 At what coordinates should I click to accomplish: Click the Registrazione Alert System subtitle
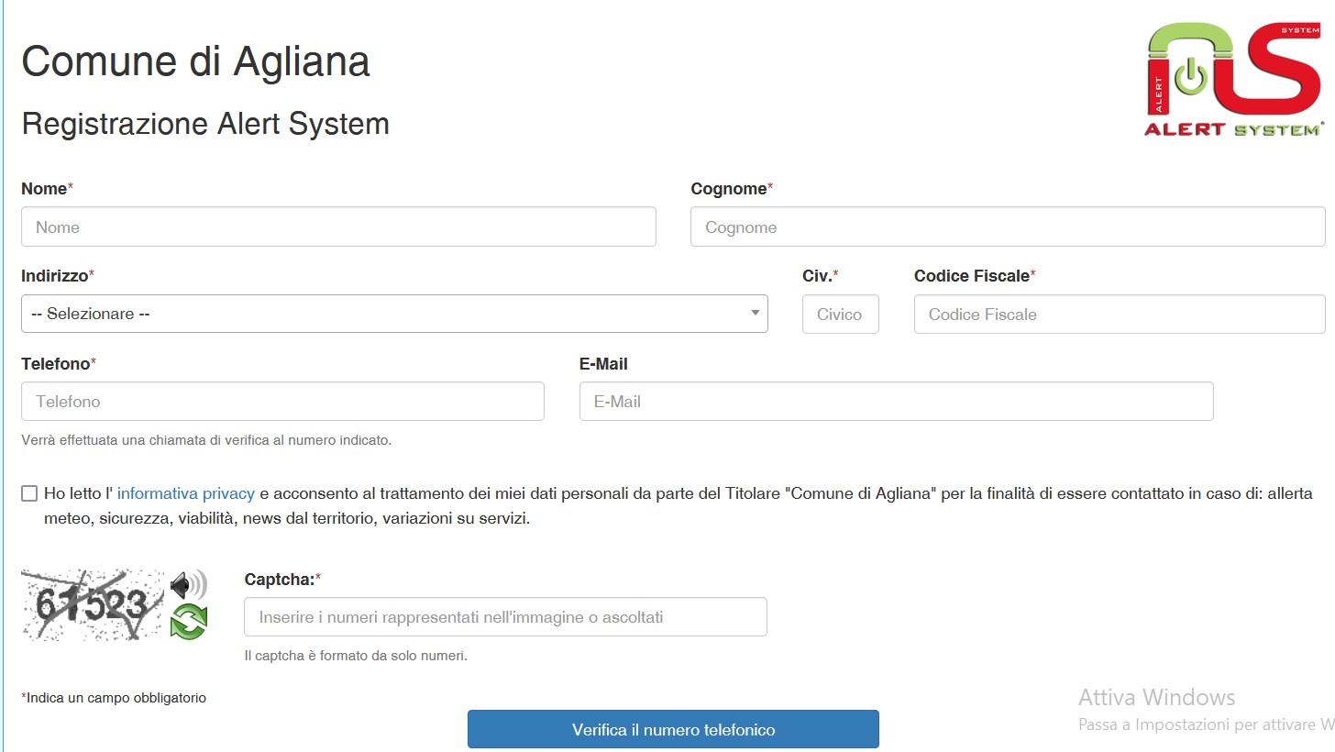tap(205, 123)
